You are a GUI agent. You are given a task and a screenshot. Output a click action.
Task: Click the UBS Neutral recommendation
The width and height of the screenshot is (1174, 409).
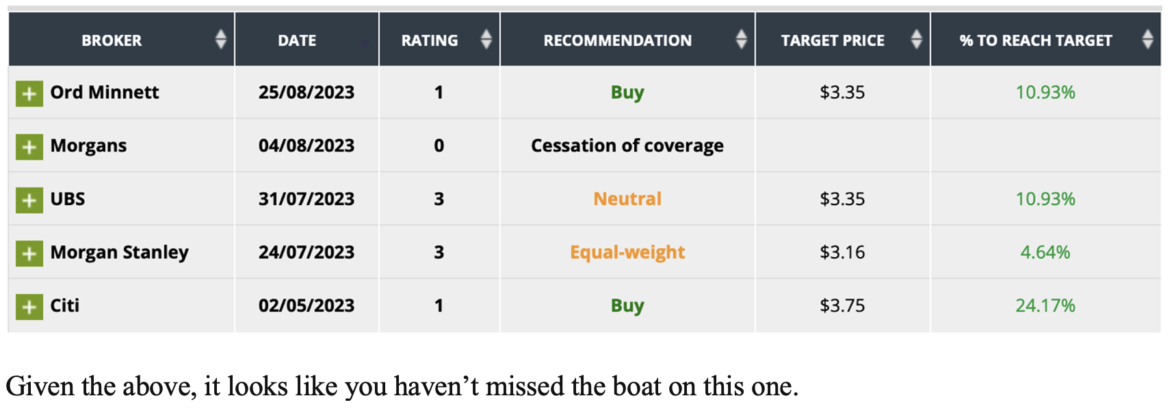click(627, 199)
